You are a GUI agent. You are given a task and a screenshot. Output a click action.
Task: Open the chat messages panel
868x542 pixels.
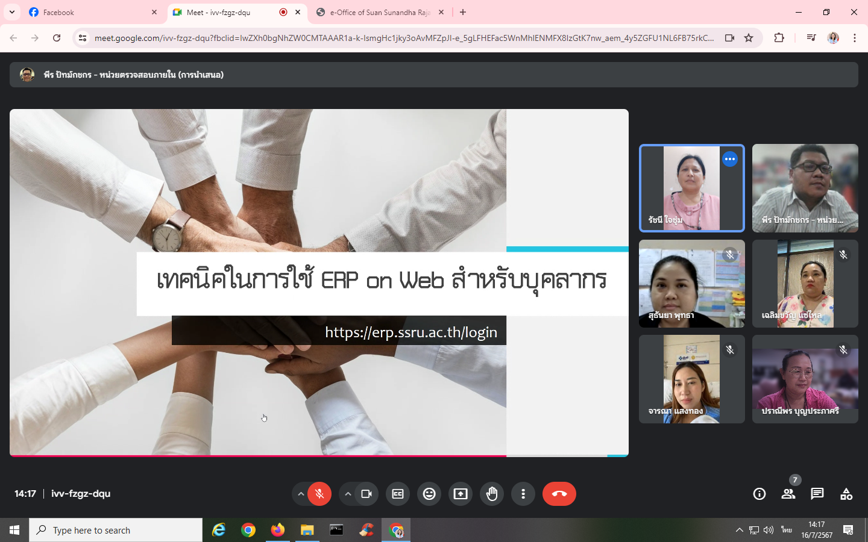(x=817, y=494)
